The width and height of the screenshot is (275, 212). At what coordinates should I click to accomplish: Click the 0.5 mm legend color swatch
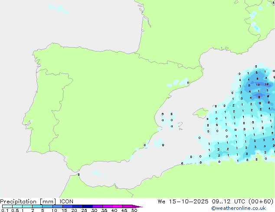[17, 206]
